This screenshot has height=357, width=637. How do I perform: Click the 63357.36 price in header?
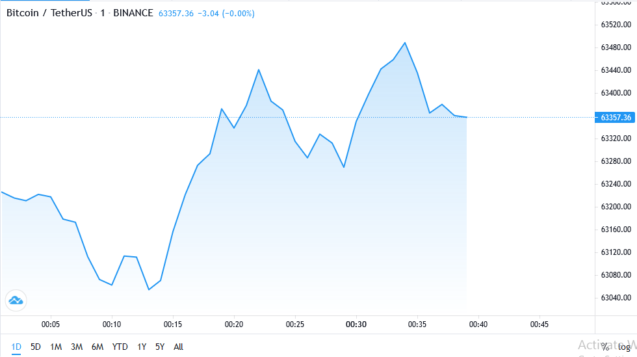click(176, 13)
